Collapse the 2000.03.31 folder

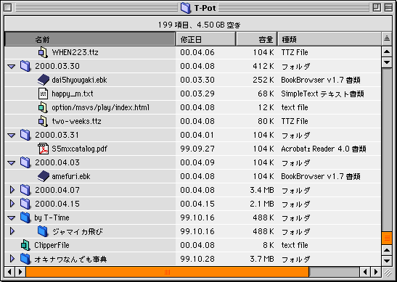pyautogui.click(x=12, y=136)
